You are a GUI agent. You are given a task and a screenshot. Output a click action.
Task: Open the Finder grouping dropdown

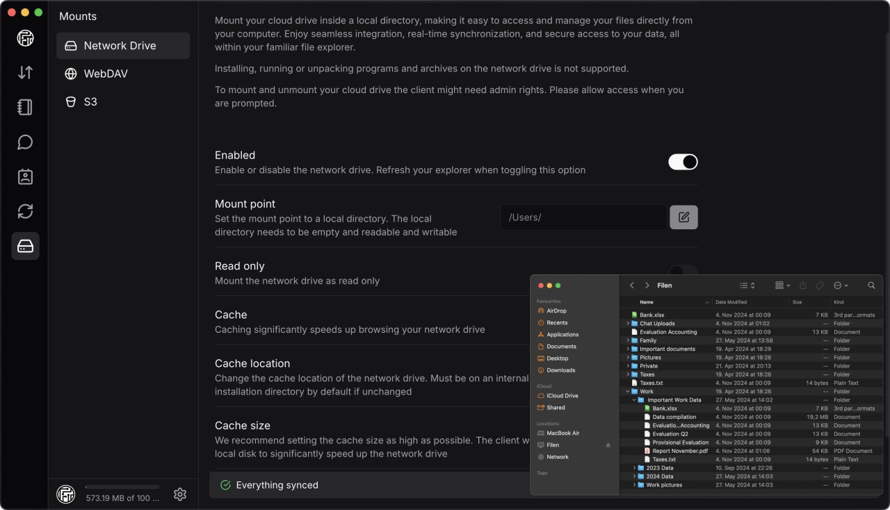point(782,285)
